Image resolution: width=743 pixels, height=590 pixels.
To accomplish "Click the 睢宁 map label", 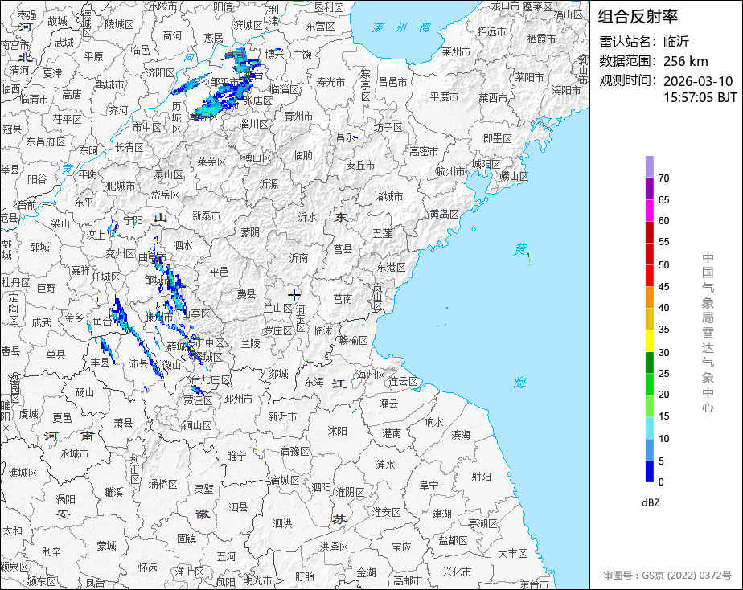I will click(x=236, y=457).
